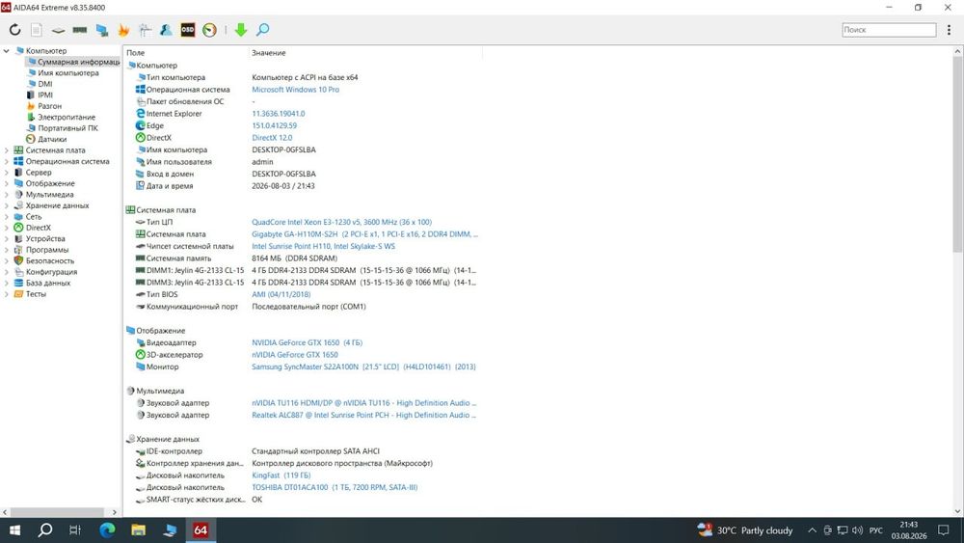Open the three-dot main menu
The width and height of the screenshot is (964, 543).
coord(950,30)
